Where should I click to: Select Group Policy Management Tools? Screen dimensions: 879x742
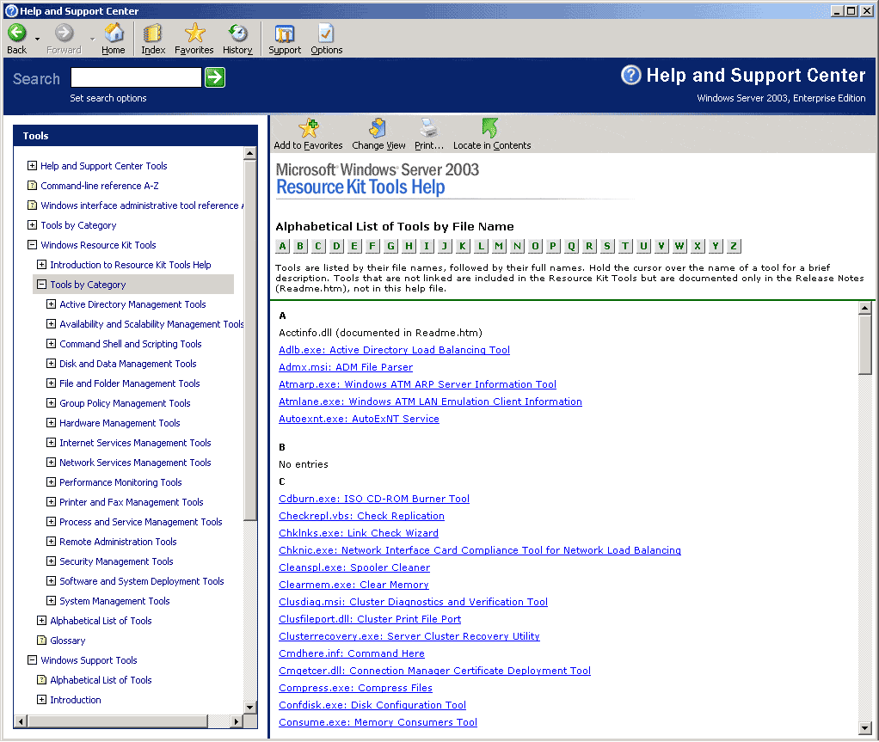(125, 403)
